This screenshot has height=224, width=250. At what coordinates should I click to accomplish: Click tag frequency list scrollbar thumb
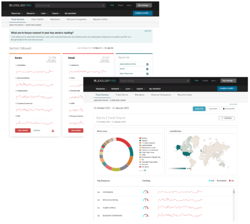234,192
